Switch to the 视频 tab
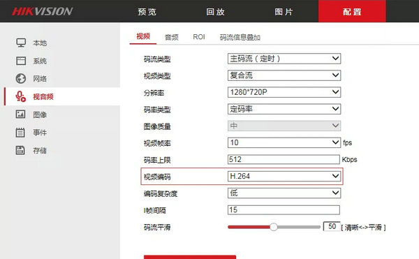This screenshot has width=419, height=259. [x=143, y=36]
